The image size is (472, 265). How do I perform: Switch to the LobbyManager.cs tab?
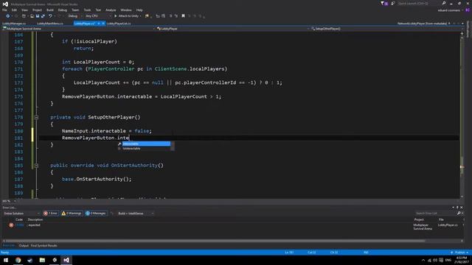14,24
